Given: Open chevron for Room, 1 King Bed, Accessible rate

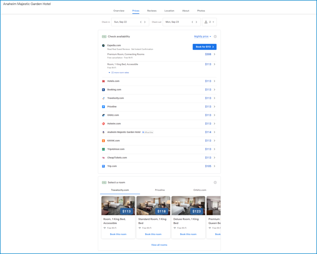Looking at the screenshot, I should tap(215, 64).
